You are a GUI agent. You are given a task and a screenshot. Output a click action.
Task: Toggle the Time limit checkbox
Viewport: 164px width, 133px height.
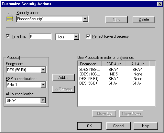pyautogui.click(x=8, y=36)
